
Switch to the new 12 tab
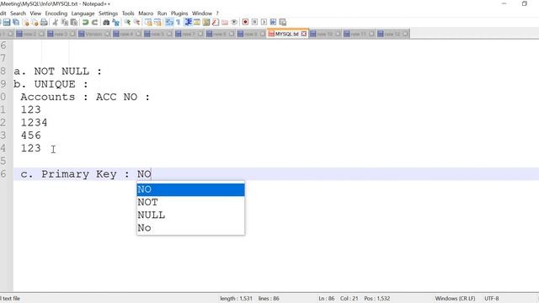(392, 34)
